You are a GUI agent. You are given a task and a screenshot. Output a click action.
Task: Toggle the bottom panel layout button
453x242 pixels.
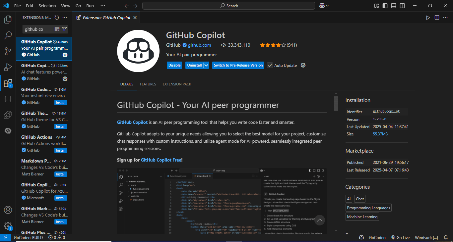pos(394,6)
